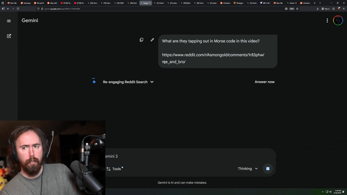Bookmark this page with the star icon
347x195 pixels.
(x=297, y=9)
